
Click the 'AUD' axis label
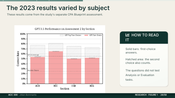click(37, 86)
